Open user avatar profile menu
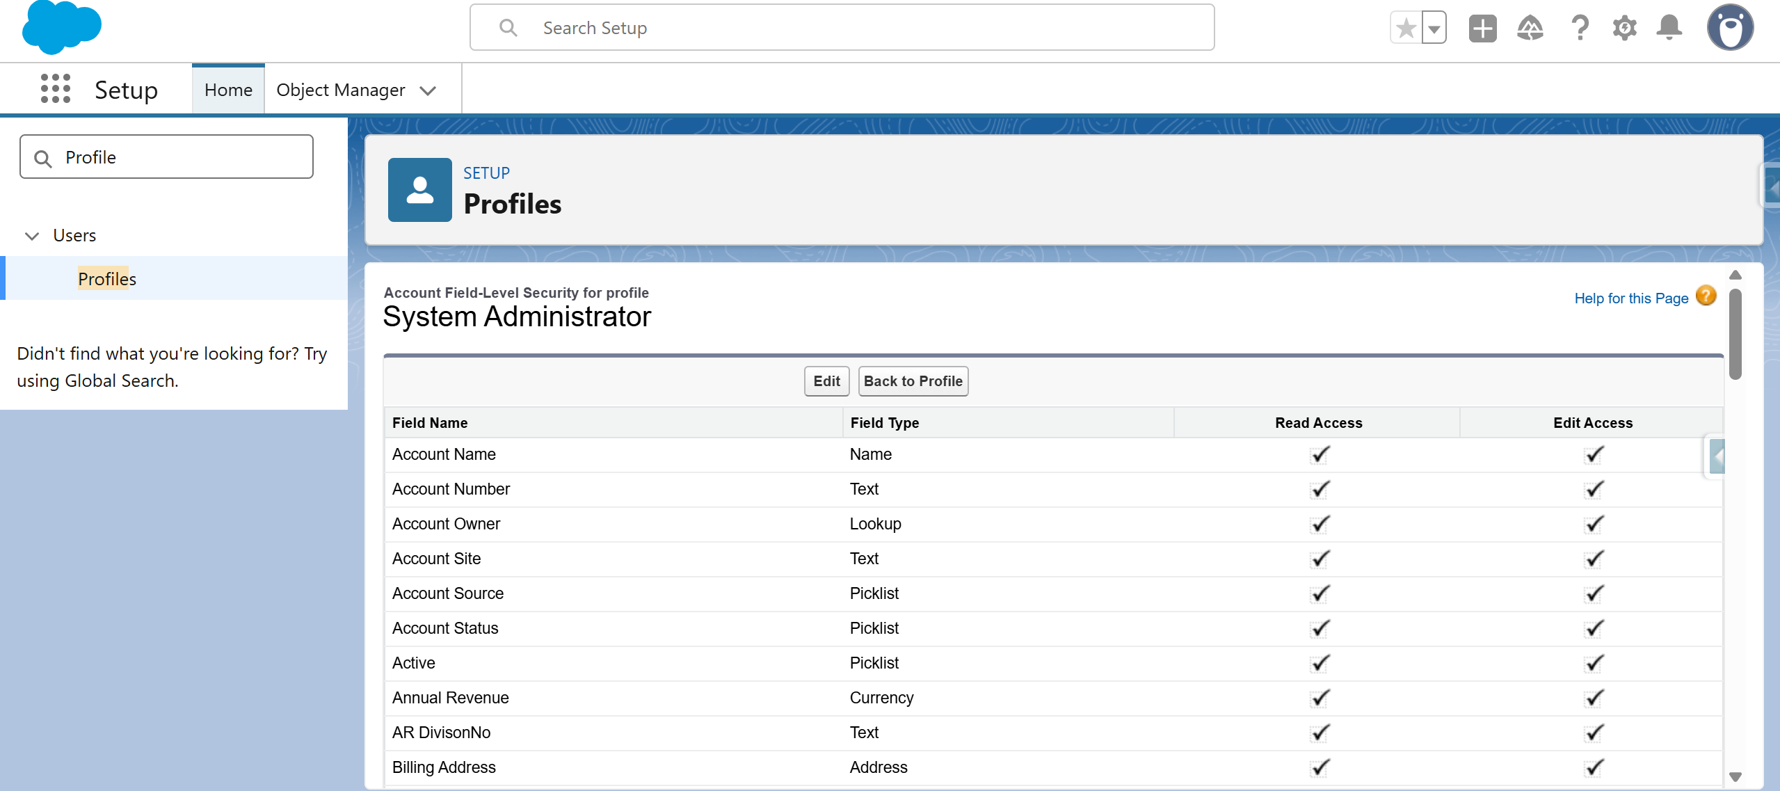The width and height of the screenshot is (1780, 791). point(1730,29)
